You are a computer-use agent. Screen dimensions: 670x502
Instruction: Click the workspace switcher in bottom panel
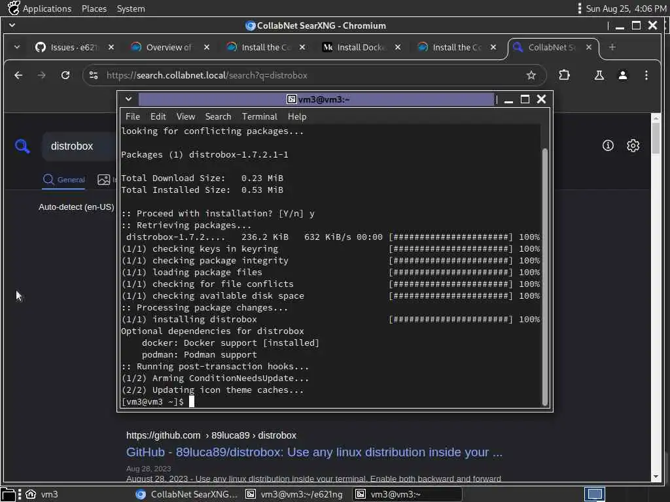(594, 494)
